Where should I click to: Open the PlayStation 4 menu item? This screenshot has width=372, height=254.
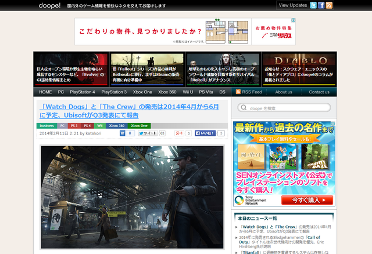(83, 92)
